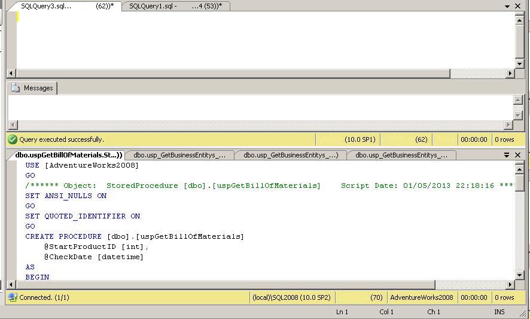Viewport: 530px width, 319px height.
Task: Activate the dbo.uspGetBillOfMaterials tab
Action: pyautogui.click(x=68, y=155)
